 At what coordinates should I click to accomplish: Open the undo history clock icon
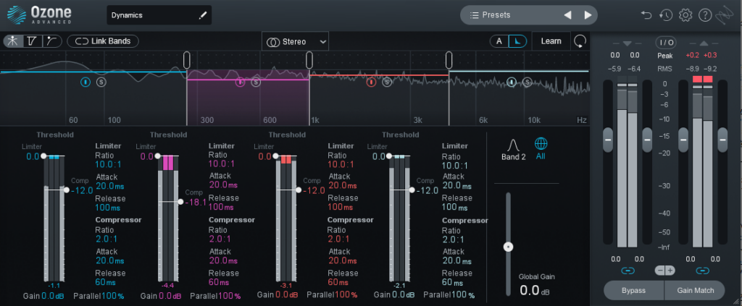(666, 15)
